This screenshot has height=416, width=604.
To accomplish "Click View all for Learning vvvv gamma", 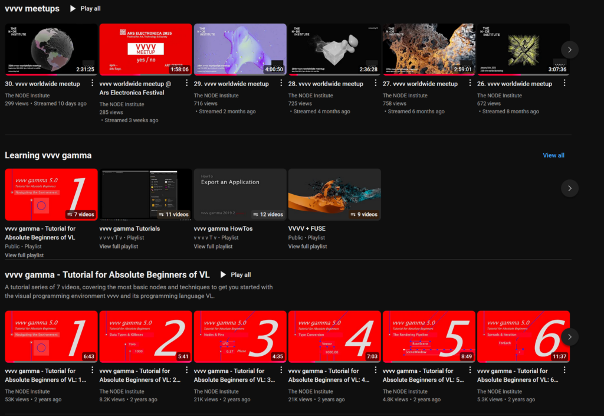I will [553, 155].
